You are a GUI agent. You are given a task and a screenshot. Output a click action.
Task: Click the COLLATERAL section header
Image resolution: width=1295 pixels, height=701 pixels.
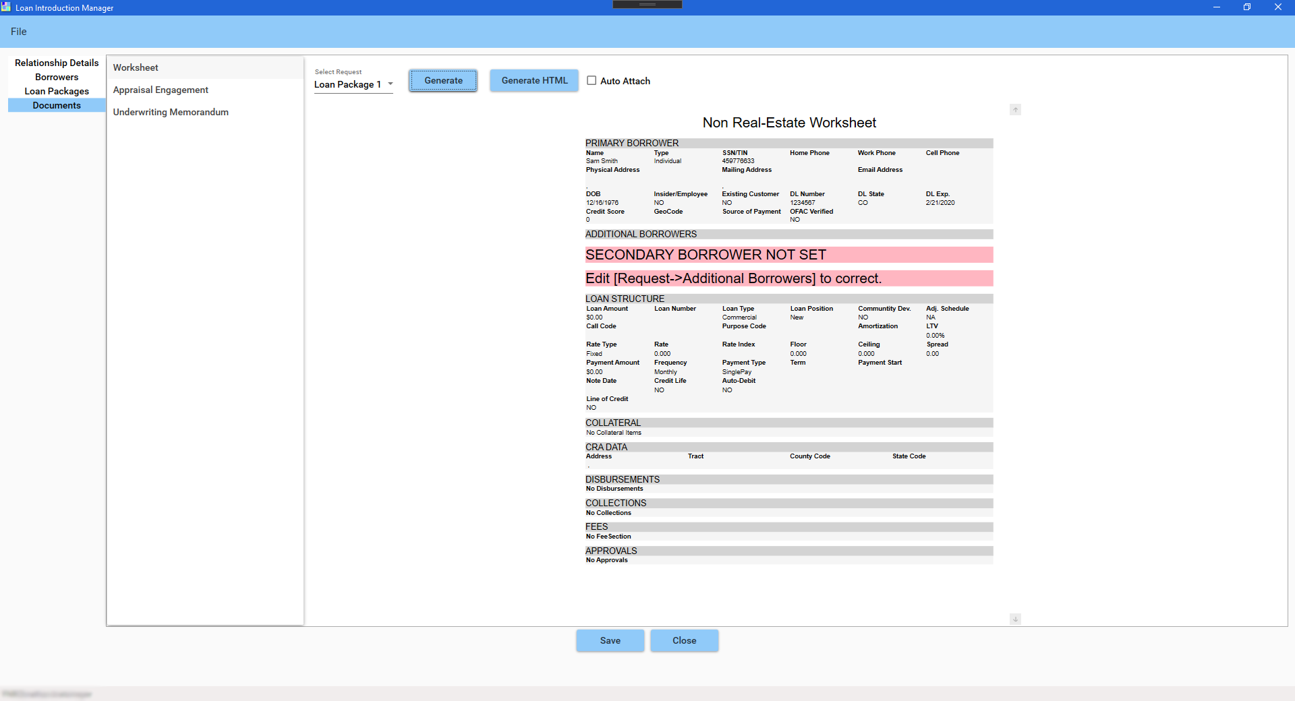(x=789, y=423)
